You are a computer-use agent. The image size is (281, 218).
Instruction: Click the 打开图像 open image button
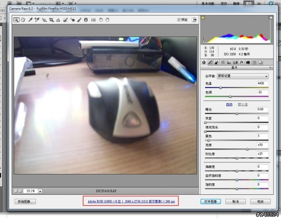(211, 201)
